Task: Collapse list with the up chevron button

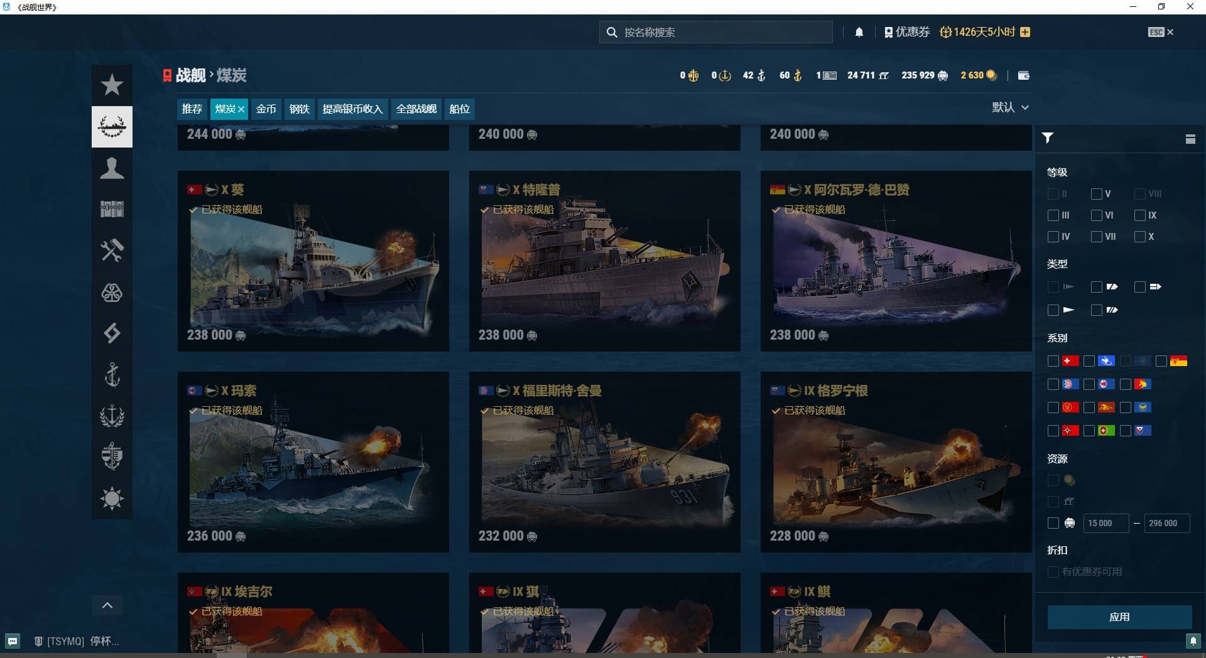Action: 107,605
